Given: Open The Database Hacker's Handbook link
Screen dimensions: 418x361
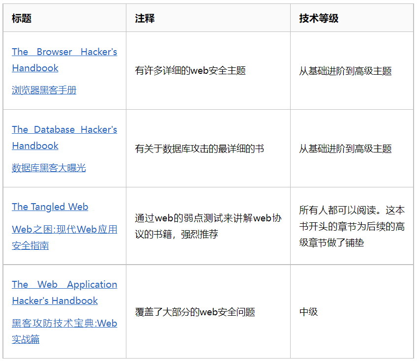Looking at the screenshot, I should point(64,137).
